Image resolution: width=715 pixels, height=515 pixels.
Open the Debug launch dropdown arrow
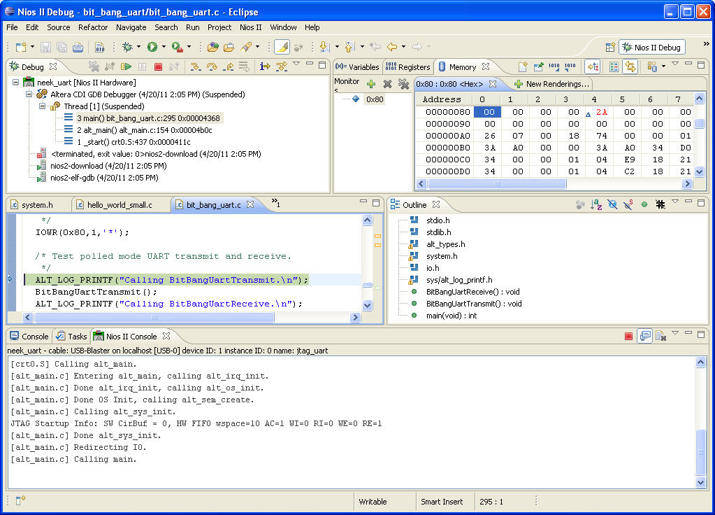point(139,47)
